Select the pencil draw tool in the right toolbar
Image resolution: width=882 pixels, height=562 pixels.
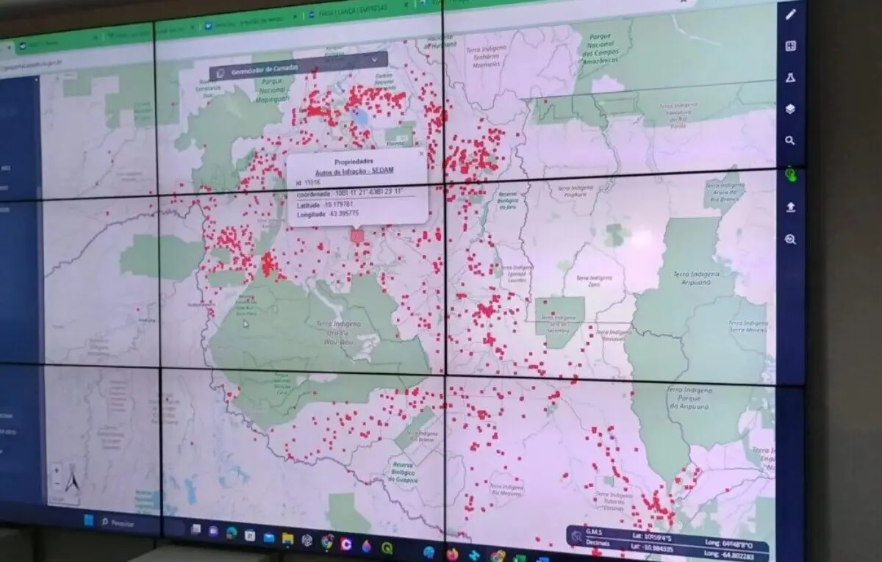click(x=791, y=14)
